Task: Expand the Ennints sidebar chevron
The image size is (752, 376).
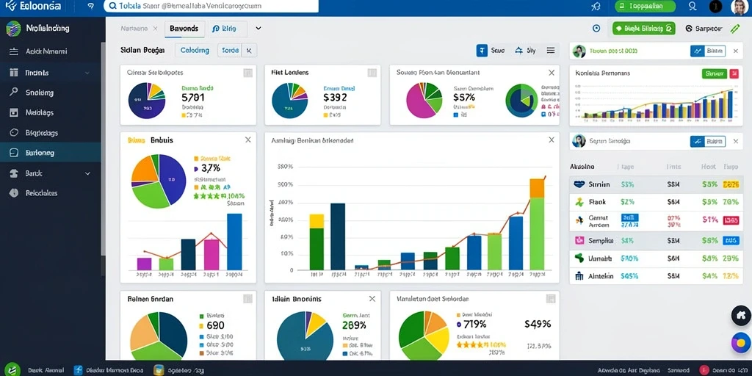Action: (87, 73)
